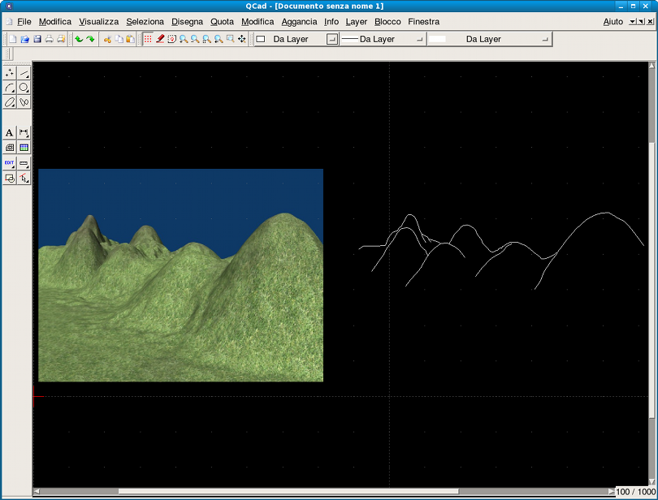
Task: Toggle draft mode with red pencil icon
Action: tap(160, 39)
